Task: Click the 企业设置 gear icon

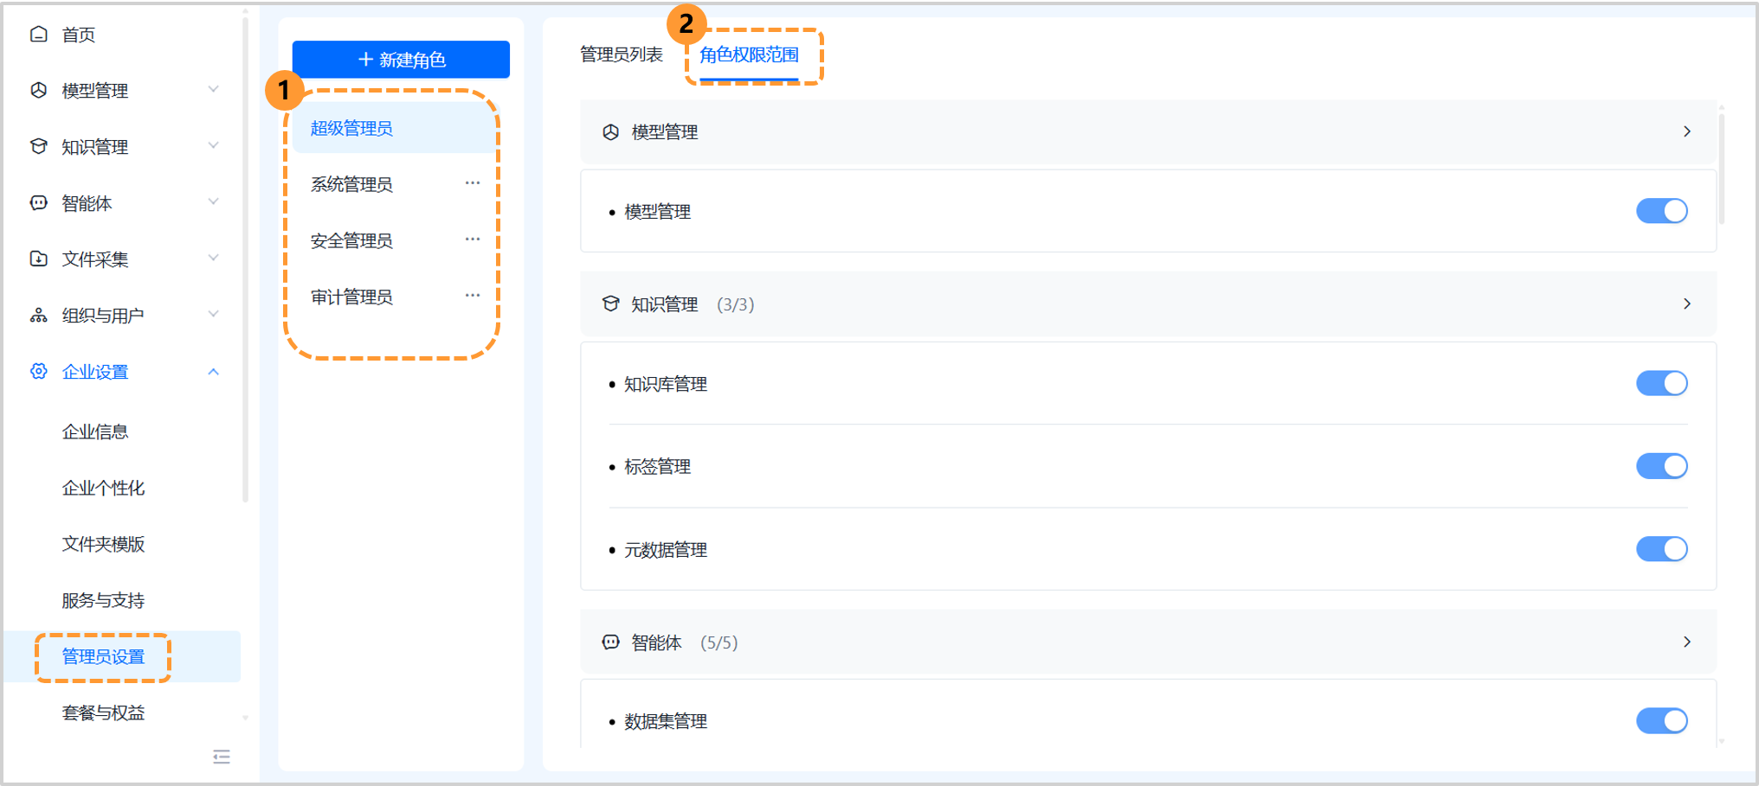Action: [x=38, y=371]
